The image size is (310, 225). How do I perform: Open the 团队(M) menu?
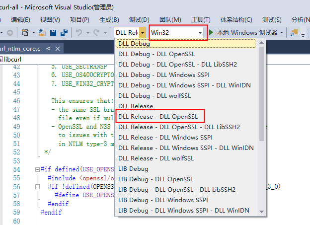pyautogui.click(x=170, y=20)
